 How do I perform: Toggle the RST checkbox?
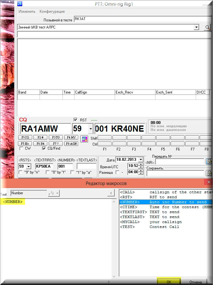(75, 120)
